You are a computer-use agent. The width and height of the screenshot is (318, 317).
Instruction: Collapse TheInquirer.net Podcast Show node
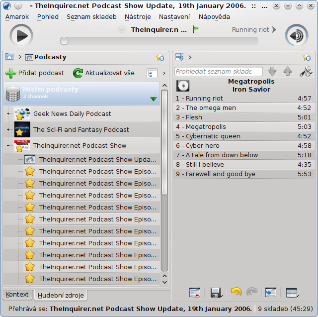click(8, 145)
